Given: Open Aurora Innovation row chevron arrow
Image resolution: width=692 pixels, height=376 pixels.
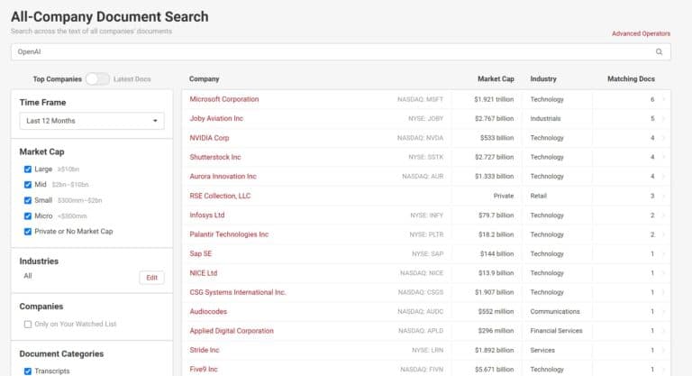Looking at the screenshot, I should point(663,177).
